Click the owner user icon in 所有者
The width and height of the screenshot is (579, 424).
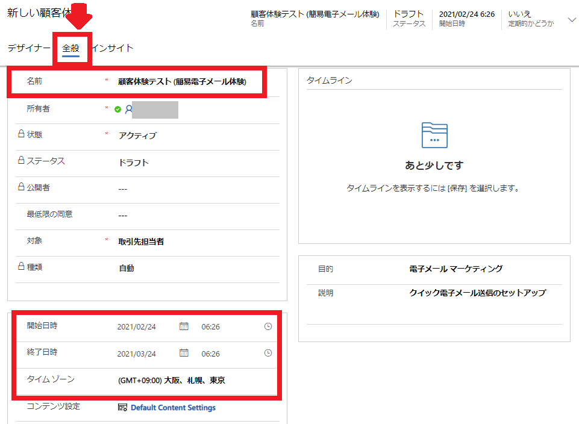point(128,110)
